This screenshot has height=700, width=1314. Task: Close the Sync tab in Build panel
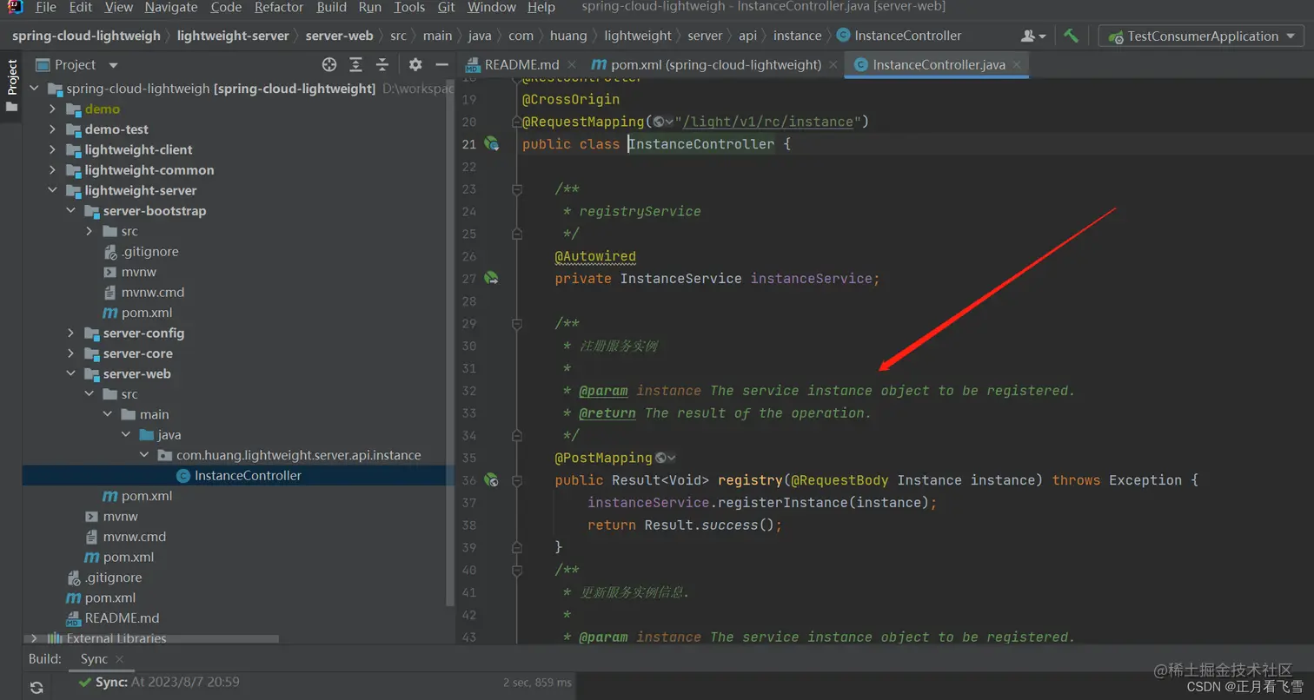point(120,660)
